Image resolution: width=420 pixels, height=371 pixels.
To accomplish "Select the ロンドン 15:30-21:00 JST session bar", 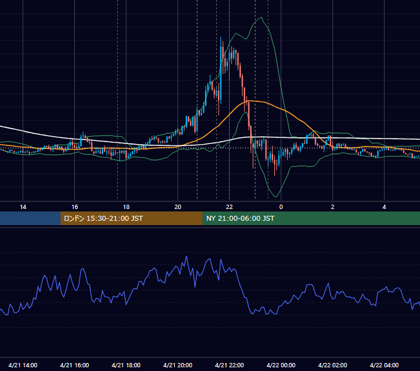I will (x=131, y=218).
